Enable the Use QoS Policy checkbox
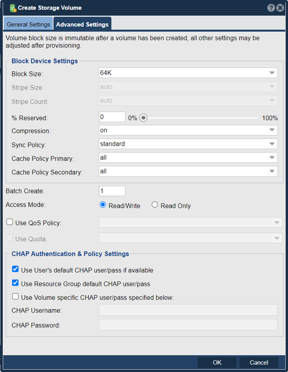 click(x=10, y=222)
